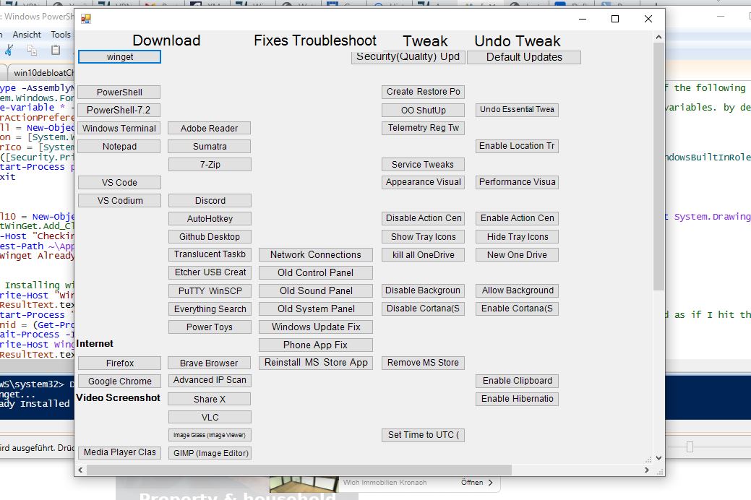Install PuTTY WinSCP
The height and width of the screenshot is (500, 751).
210,290
